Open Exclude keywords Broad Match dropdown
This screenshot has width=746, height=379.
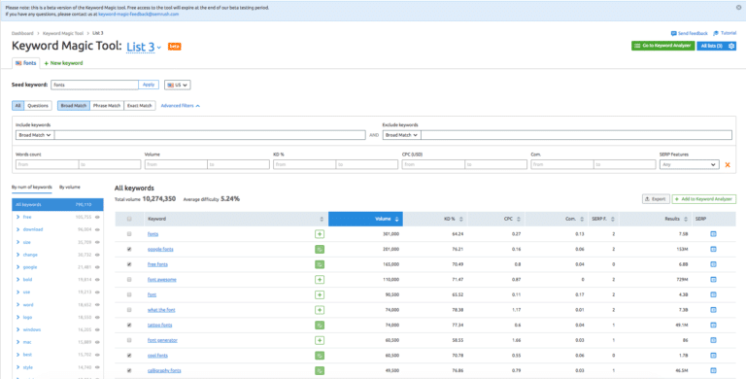pyautogui.click(x=401, y=135)
